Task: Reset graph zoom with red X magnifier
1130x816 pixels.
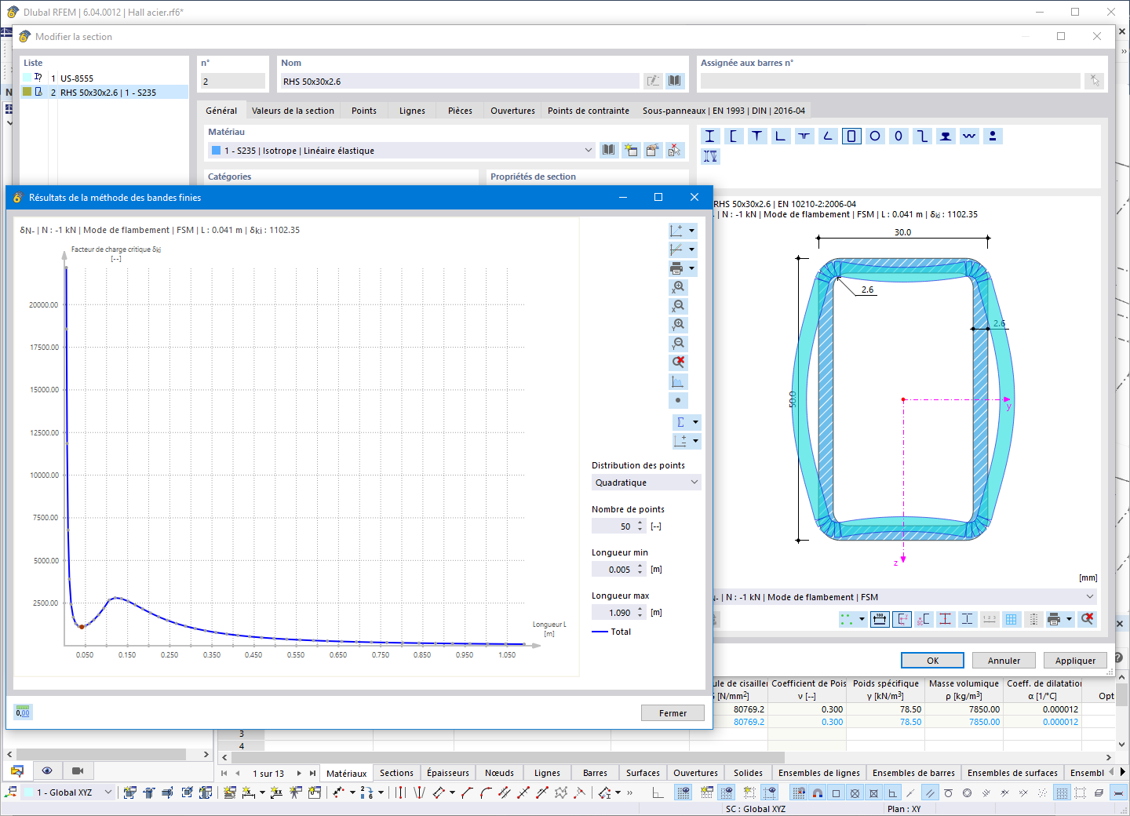Action: (678, 362)
